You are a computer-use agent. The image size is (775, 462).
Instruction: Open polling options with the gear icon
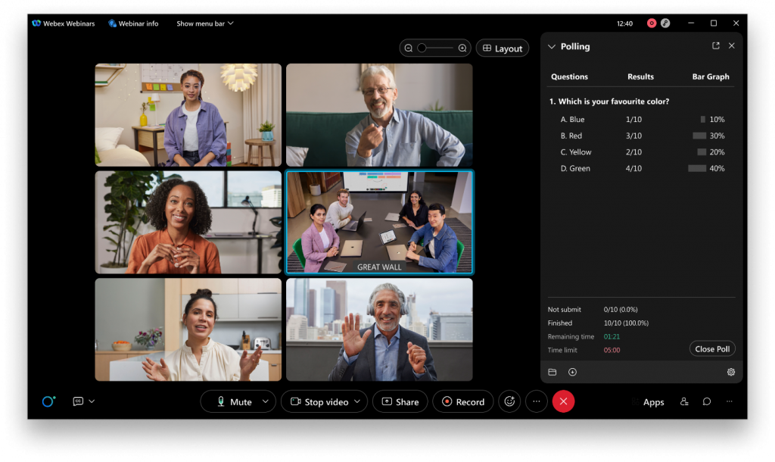pyautogui.click(x=730, y=372)
